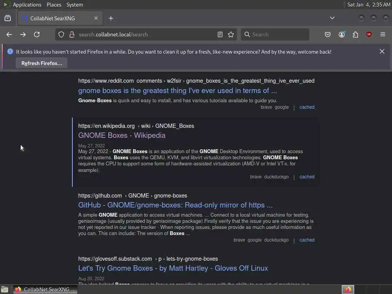Click the en.wikipedia.org result URL
Viewport: 392px width, 294px height.
click(136, 126)
